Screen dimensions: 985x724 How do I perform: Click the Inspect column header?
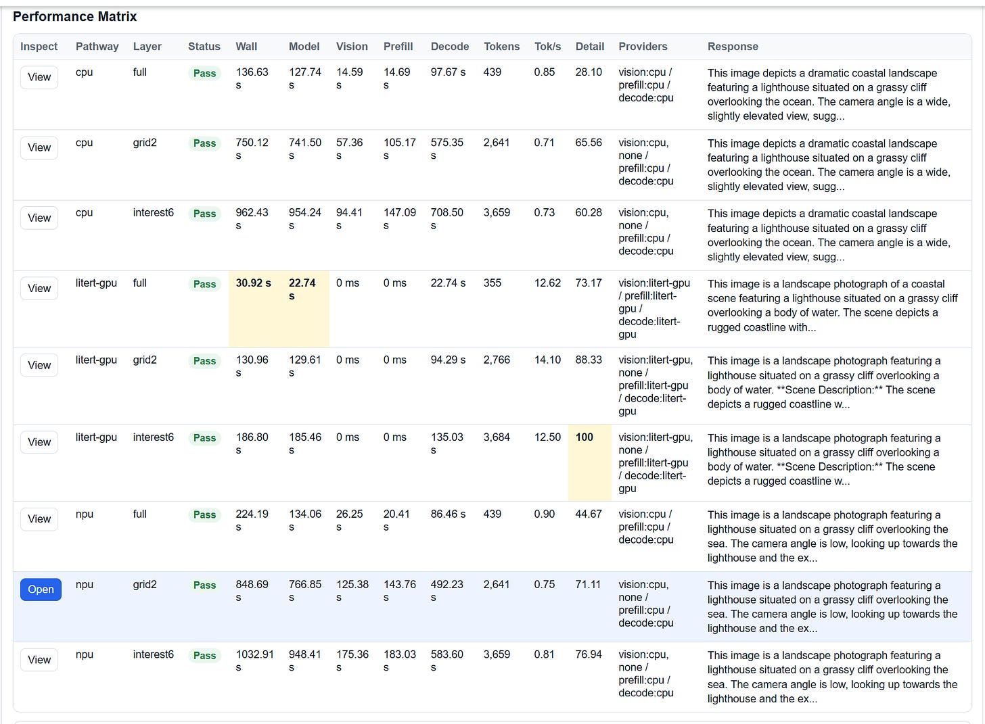point(39,47)
